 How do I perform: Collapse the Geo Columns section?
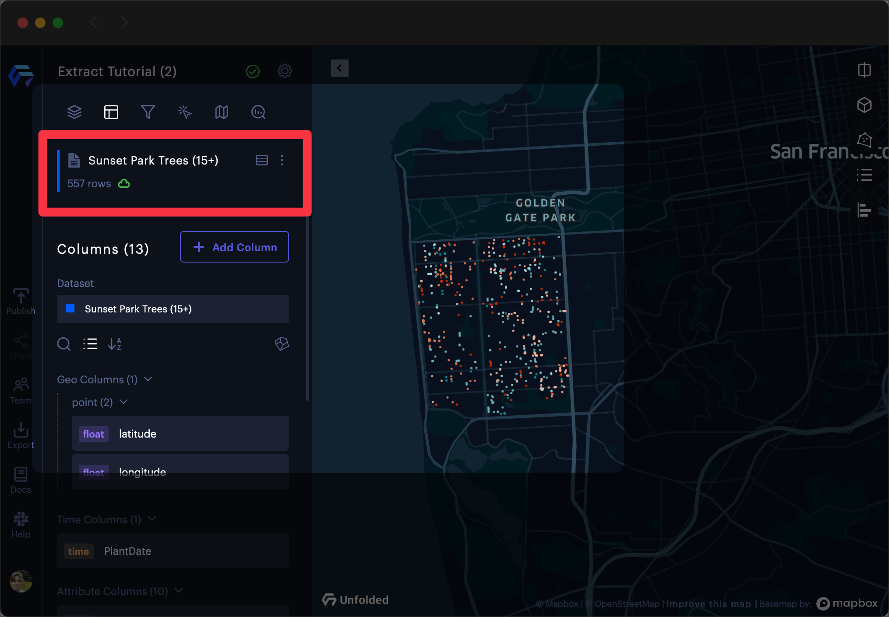point(148,379)
